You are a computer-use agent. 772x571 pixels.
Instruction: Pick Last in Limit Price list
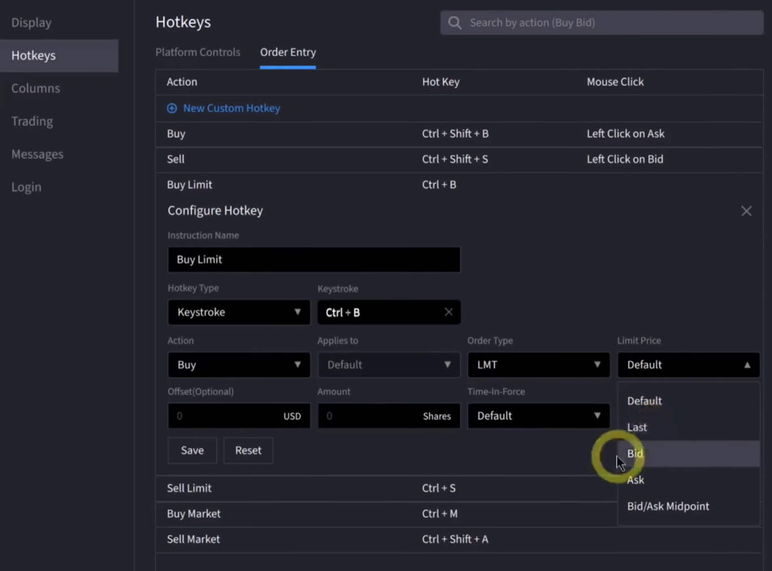pos(637,427)
